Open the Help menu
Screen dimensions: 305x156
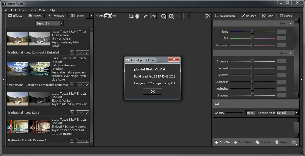coord(51,10)
